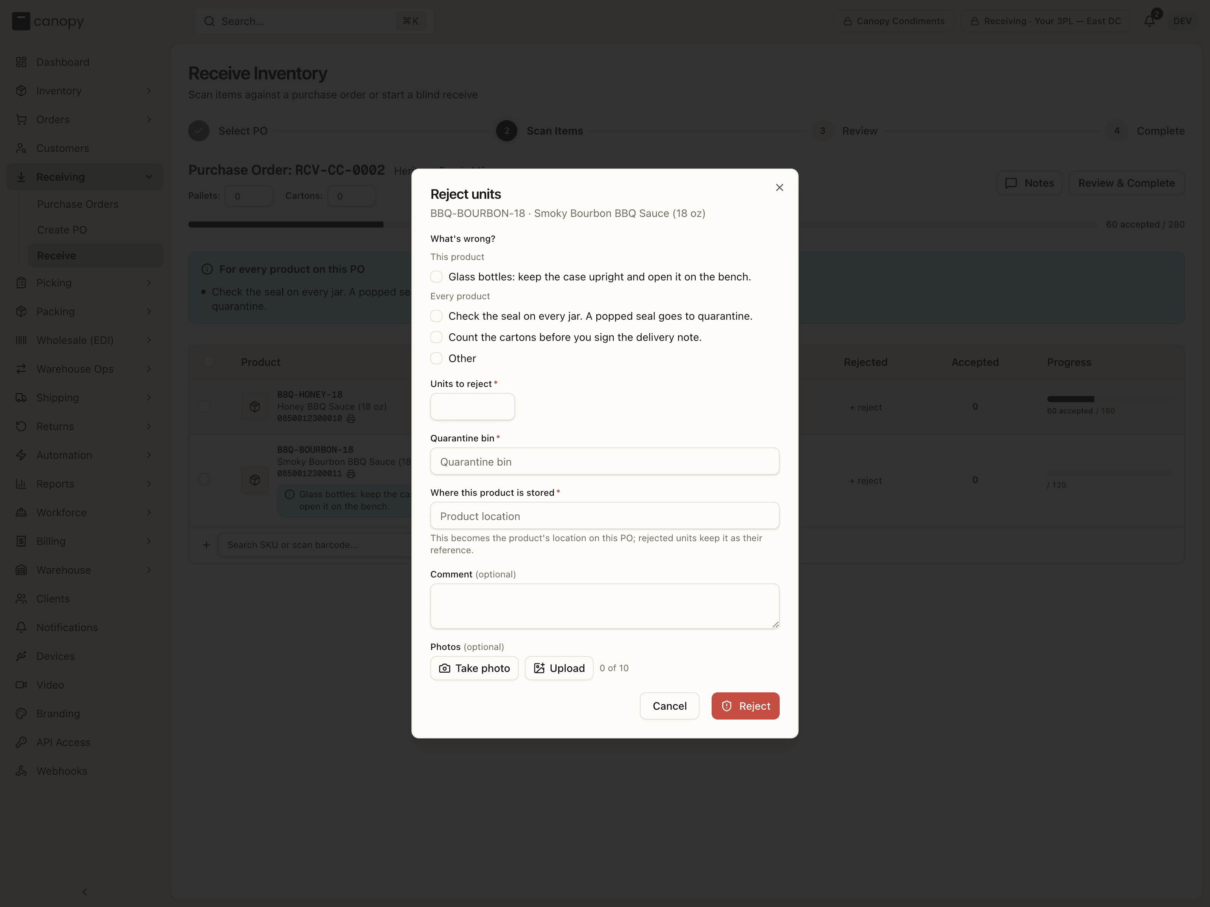Click the notifications bell icon
Image resolution: width=1210 pixels, height=907 pixels.
pos(1149,21)
